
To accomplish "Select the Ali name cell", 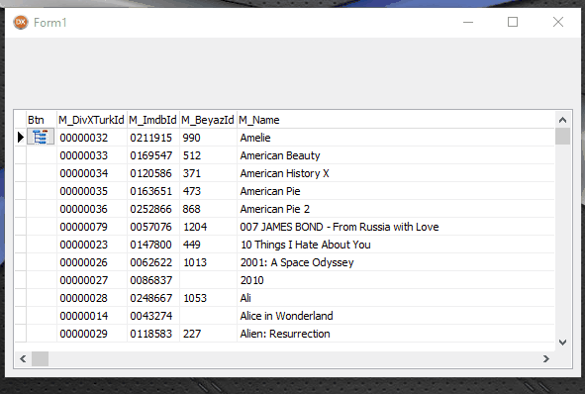I will click(396, 298).
